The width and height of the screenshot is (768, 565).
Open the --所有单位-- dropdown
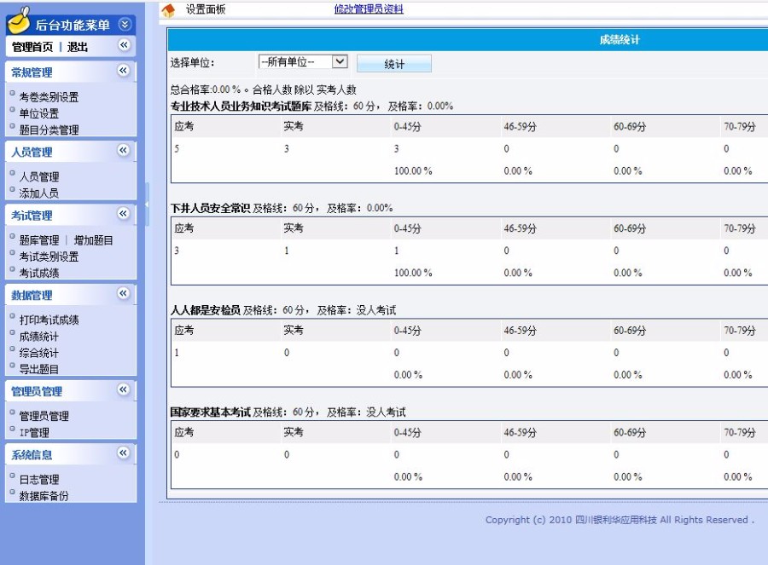pos(337,62)
